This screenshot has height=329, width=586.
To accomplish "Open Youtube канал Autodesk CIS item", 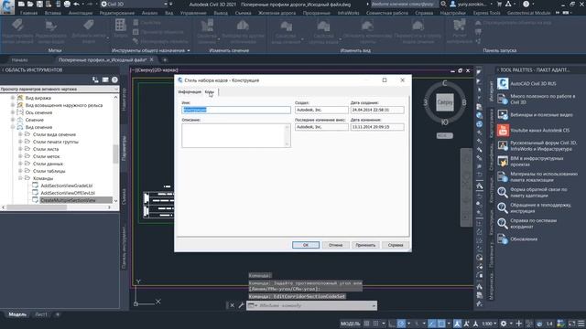I will coord(534,130).
